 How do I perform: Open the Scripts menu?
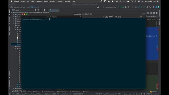pos(46,1)
